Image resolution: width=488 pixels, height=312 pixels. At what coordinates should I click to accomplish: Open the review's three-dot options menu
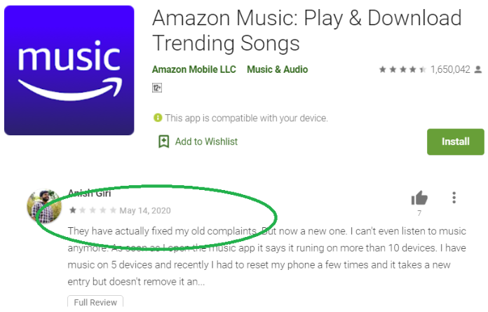[x=454, y=198]
